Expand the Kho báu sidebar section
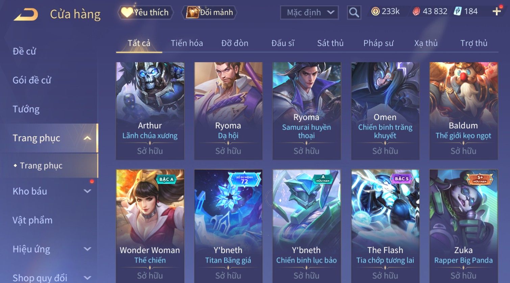This screenshot has height=283, width=510. pos(87,191)
